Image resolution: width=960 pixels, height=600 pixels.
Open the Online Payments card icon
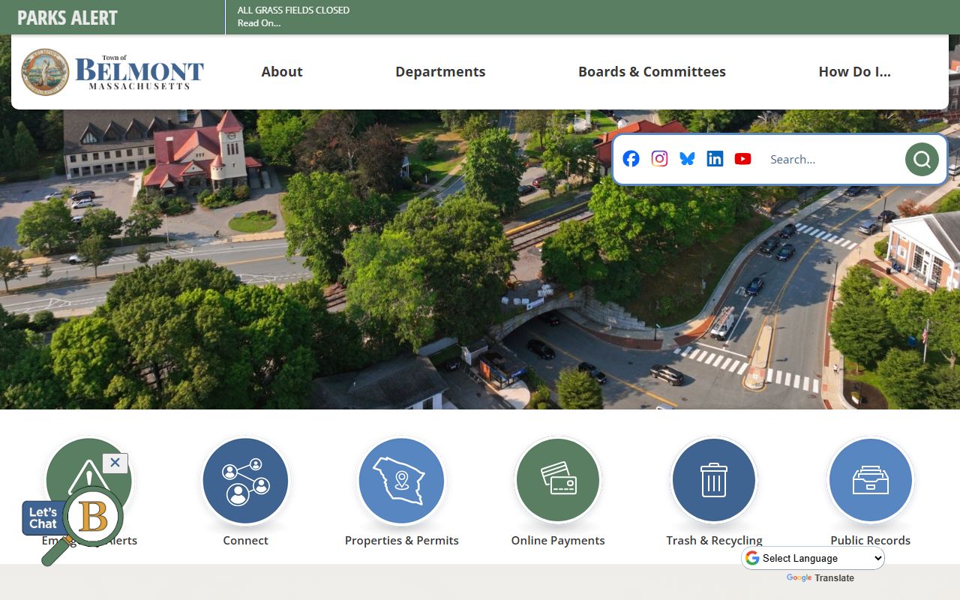[557, 480]
